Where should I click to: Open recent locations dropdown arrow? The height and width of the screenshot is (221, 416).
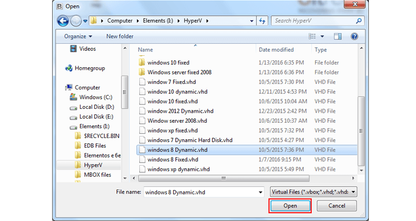[x=85, y=21]
